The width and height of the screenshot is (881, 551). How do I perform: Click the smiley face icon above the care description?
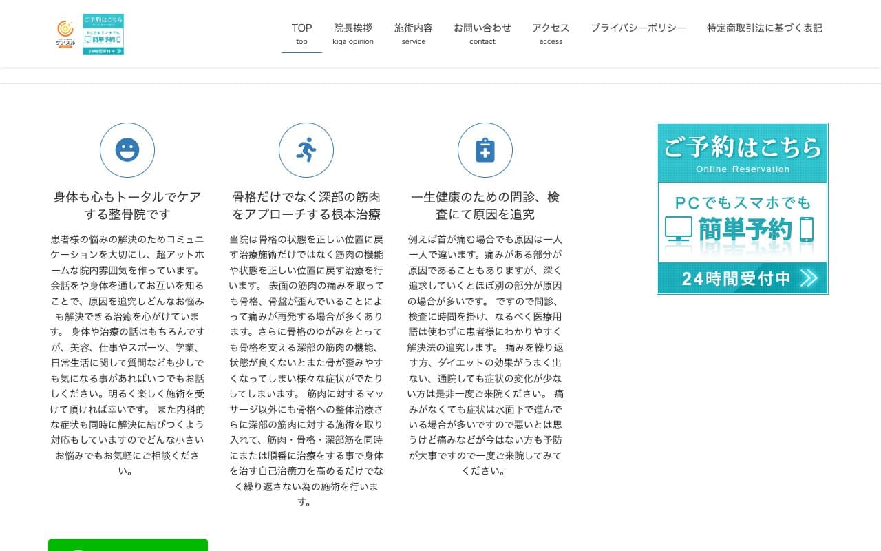point(127,150)
